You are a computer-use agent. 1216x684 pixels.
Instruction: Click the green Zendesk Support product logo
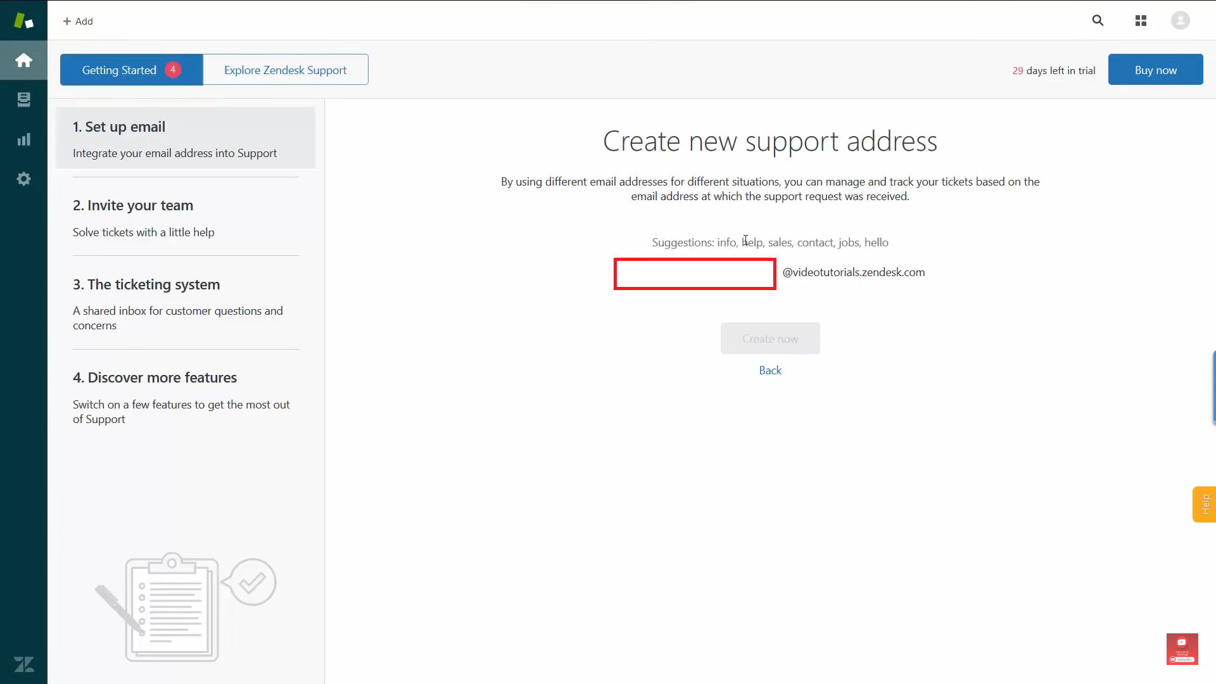pos(23,20)
